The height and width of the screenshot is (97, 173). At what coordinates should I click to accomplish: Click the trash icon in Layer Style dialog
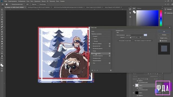pos(111,70)
